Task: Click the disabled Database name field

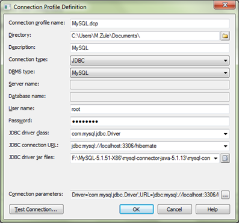Action: pyautogui.click(x=150, y=97)
